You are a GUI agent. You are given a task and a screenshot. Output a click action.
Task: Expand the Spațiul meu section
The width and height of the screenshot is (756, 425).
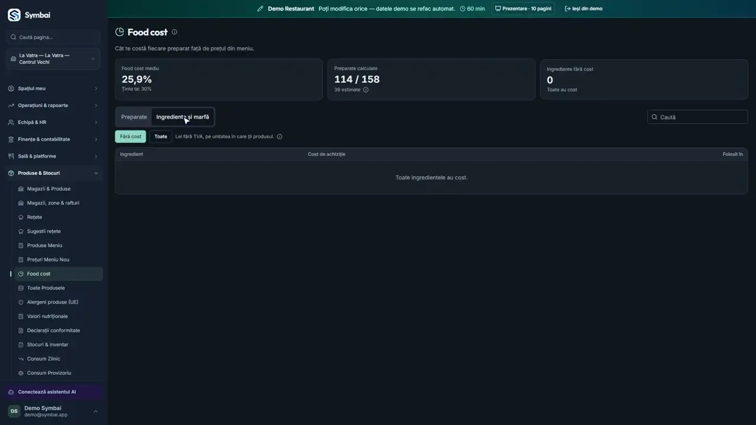coord(53,89)
